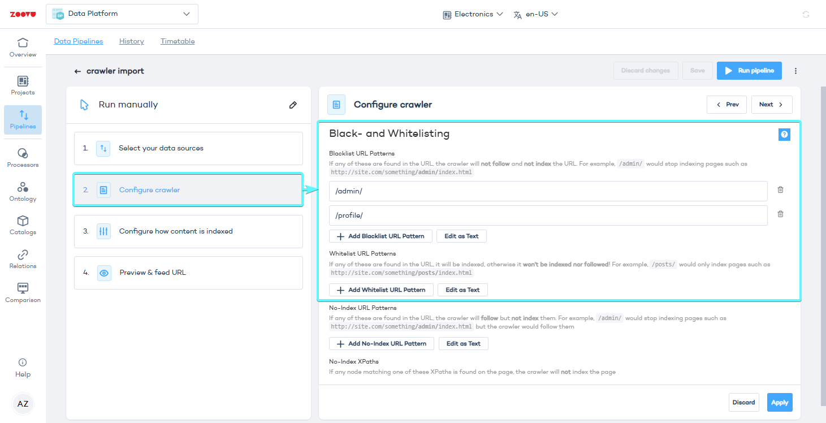Click into the /profile/ pattern input field
Image resolution: width=826 pixels, height=423 pixels.
pyautogui.click(x=548, y=215)
